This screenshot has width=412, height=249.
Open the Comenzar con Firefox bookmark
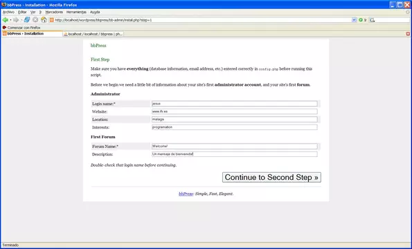point(21,28)
